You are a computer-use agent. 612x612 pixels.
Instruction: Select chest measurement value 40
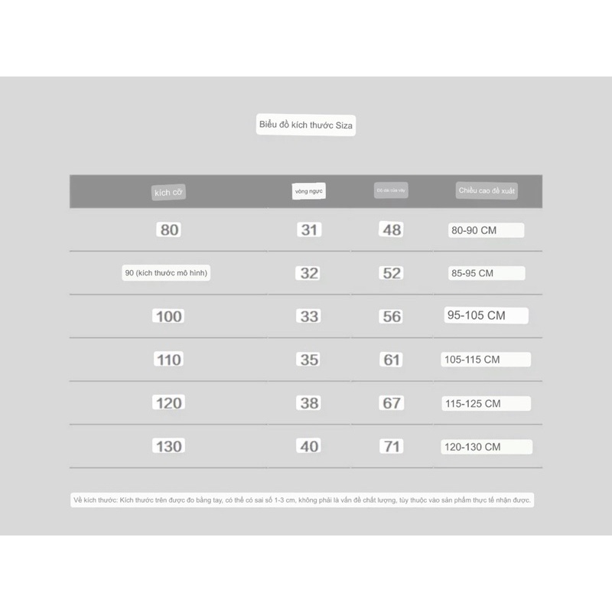309,446
